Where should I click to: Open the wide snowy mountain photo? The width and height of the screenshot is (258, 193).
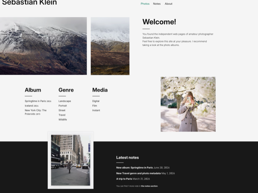click(x=43, y=46)
